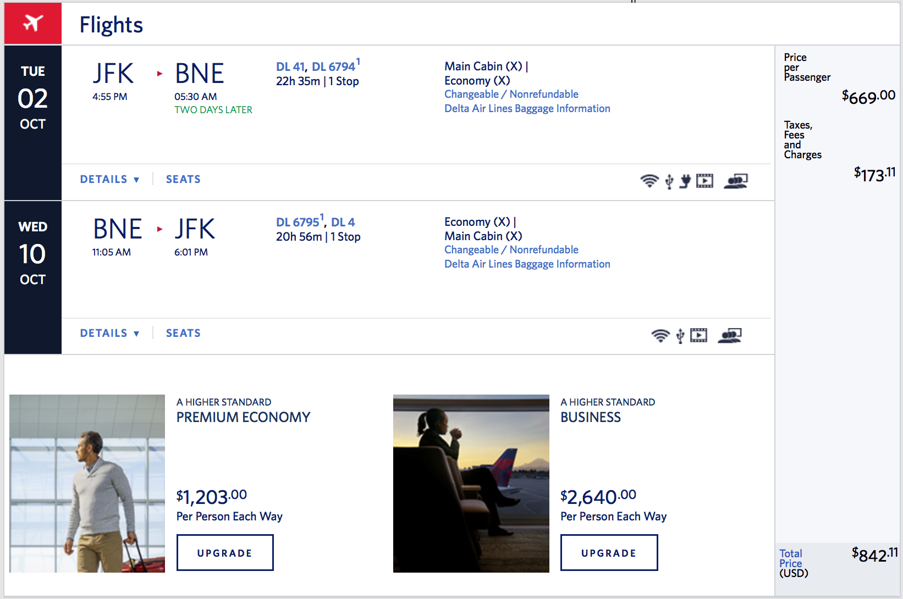
Task: Open return Delta Air Lines Baggage Information
Action: coord(527,264)
